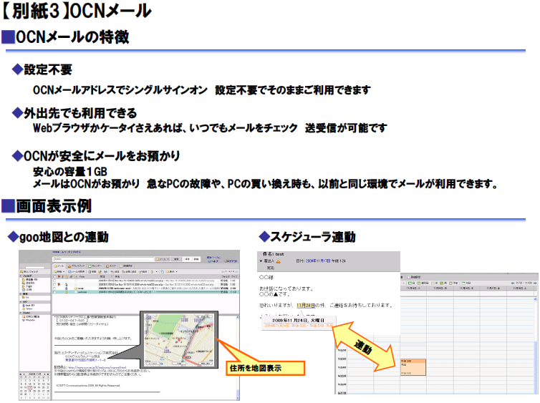Viewport: 540px width, 403px height.
Task: Collapse the Zimlet section in the sidebar
Action: click(x=20, y=313)
